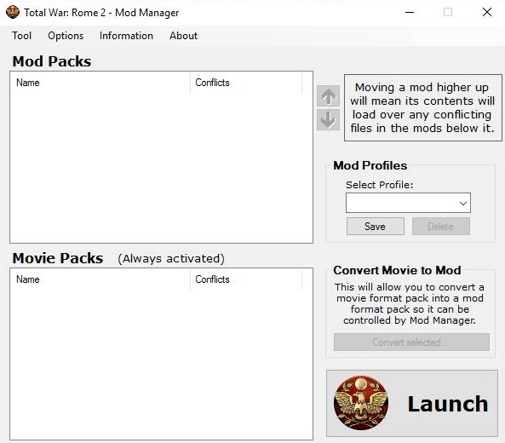This screenshot has width=505, height=443.
Task: Focus the Select Profile combo box field
Action: pos(408,203)
